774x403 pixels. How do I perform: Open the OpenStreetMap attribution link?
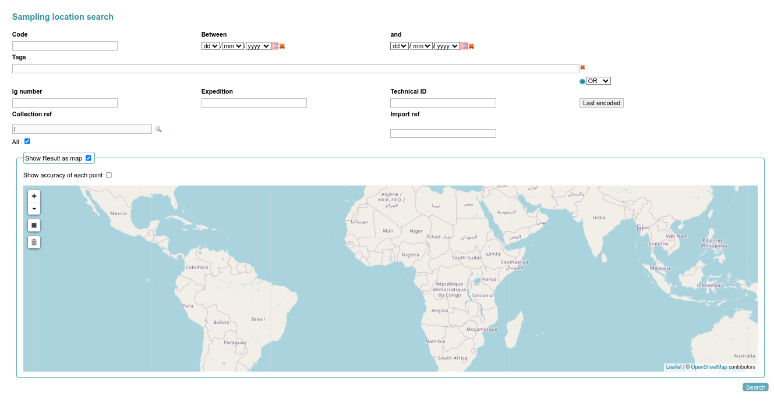(709, 367)
